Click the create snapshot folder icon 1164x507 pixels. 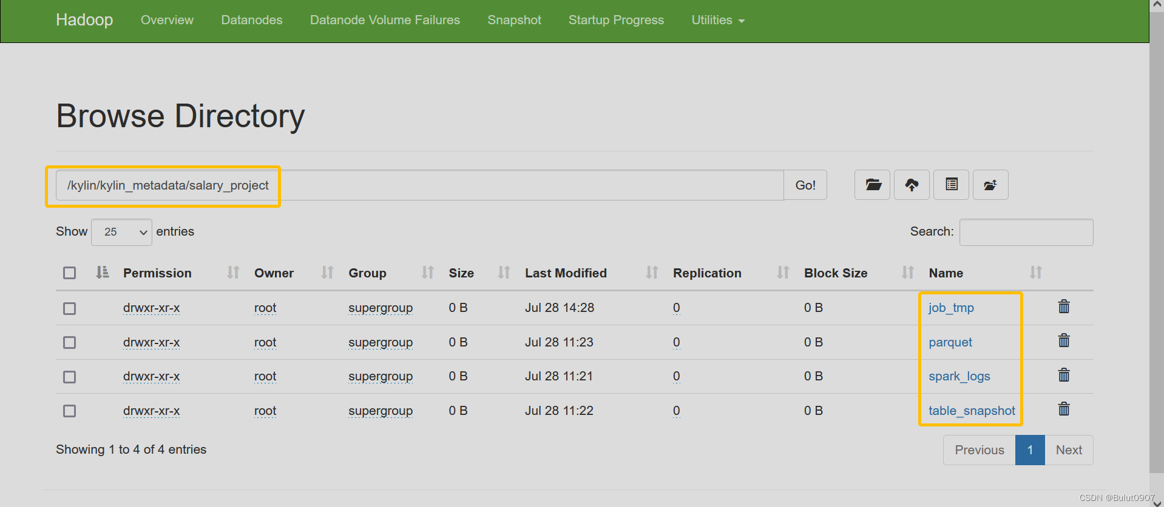click(990, 185)
